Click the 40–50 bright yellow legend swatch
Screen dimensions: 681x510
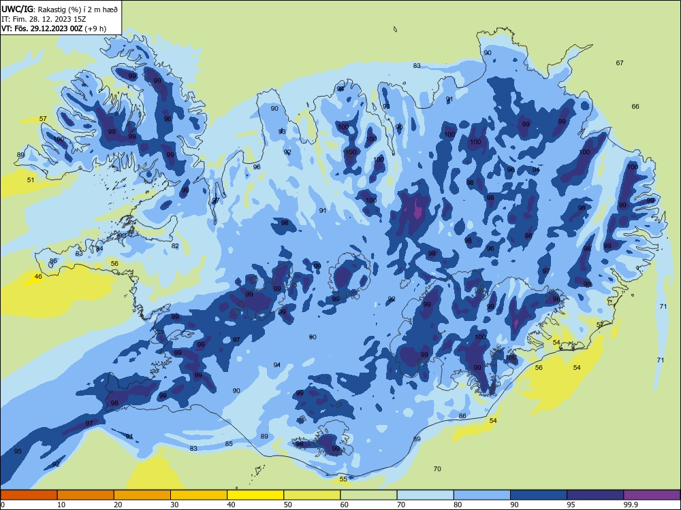coord(255,495)
